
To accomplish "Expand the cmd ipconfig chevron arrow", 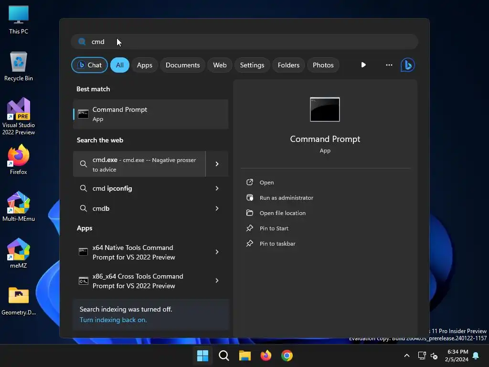I will pos(217,188).
